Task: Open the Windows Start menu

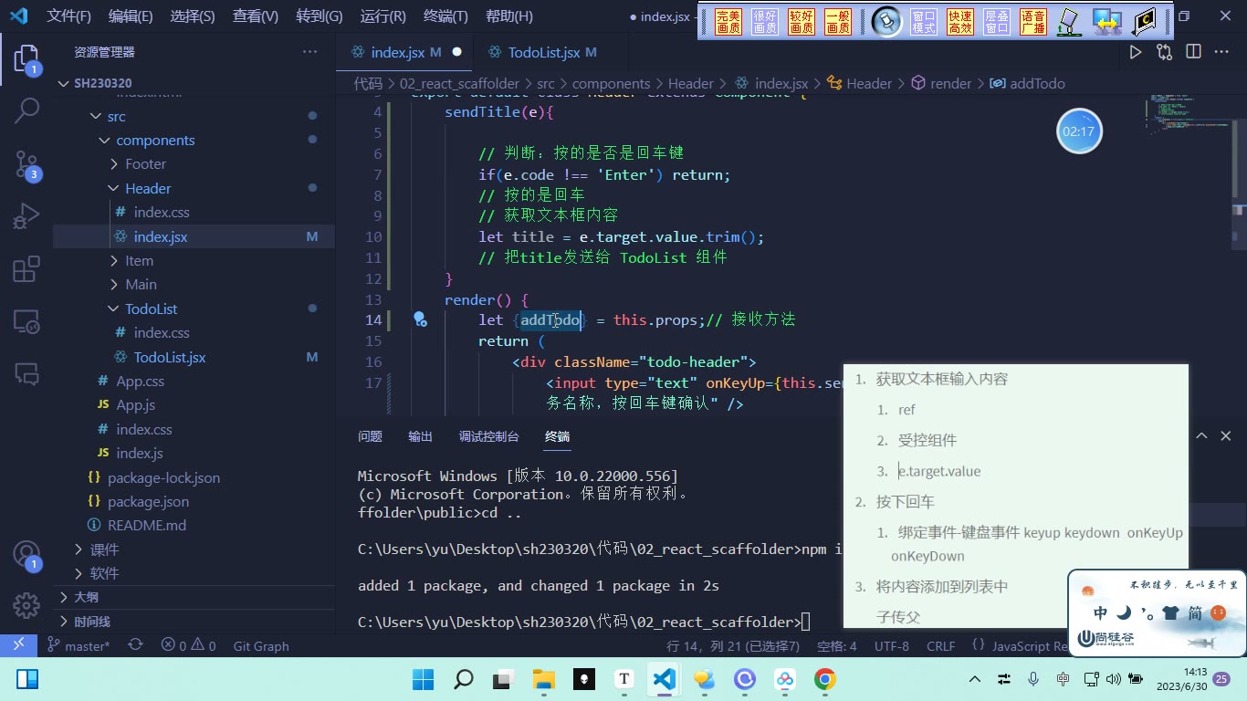Action: pyautogui.click(x=423, y=679)
